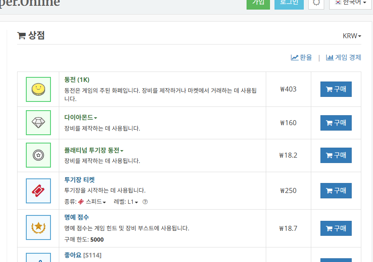Open the settings gear icon in the header

coord(316,4)
